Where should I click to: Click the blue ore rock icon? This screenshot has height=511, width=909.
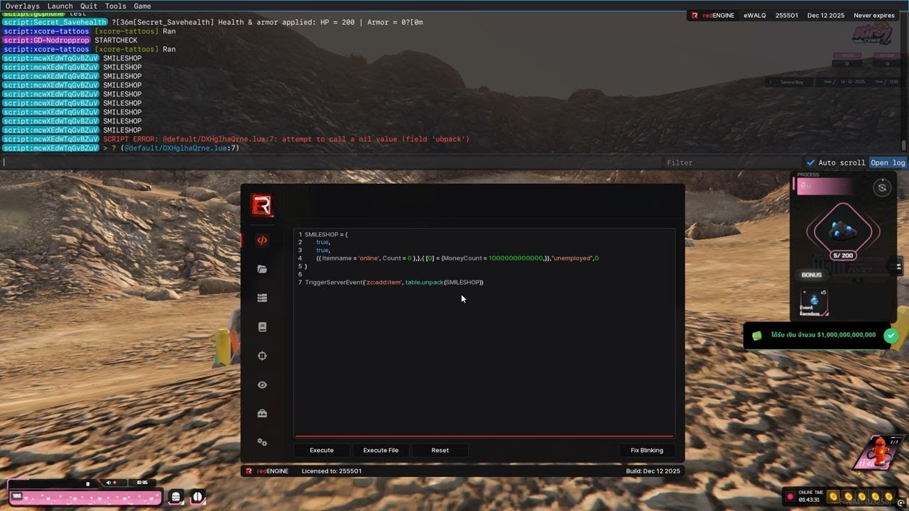click(843, 230)
